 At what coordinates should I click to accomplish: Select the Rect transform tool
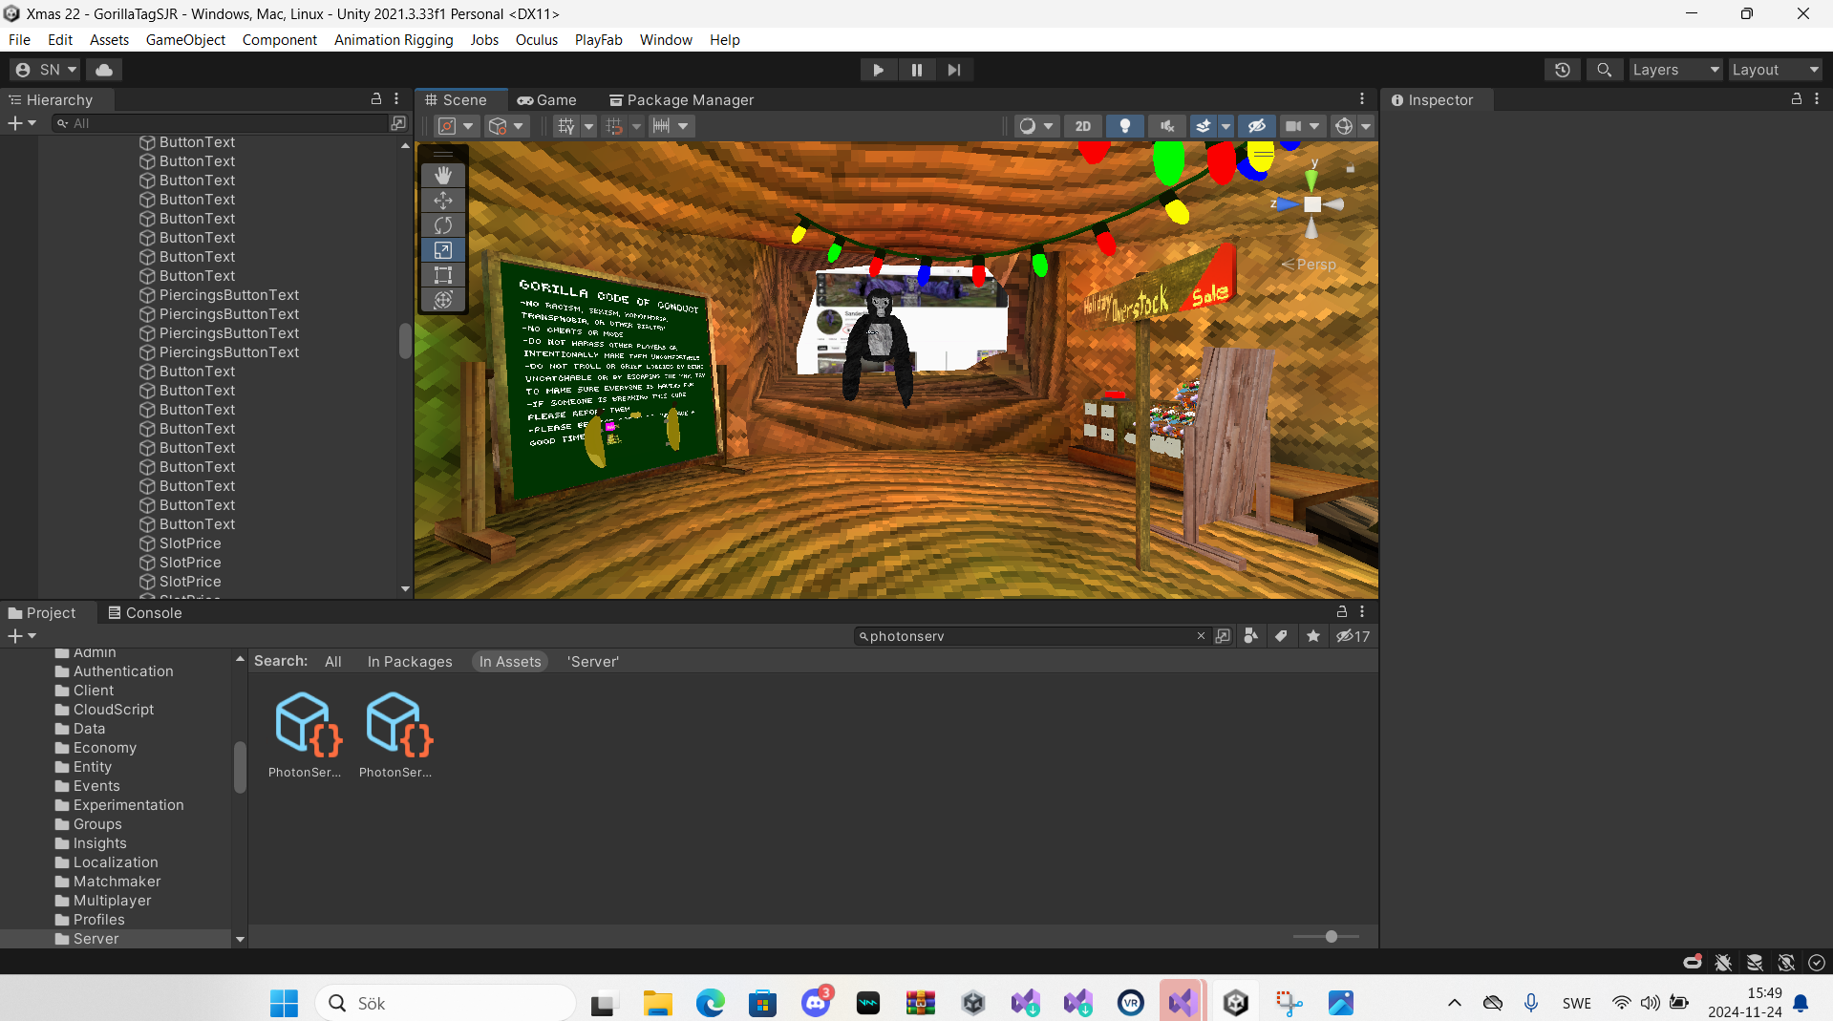443,275
